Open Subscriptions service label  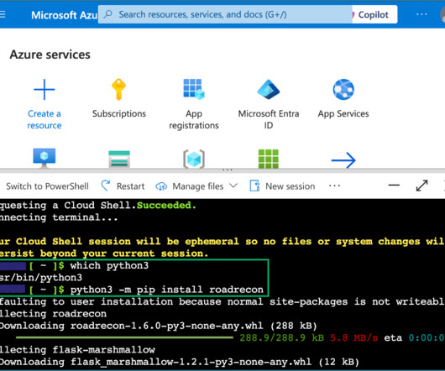pos(119,114)
